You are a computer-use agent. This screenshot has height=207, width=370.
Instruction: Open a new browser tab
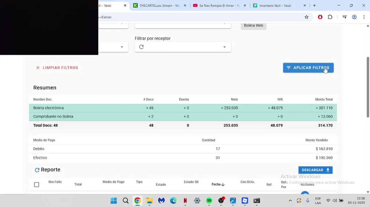pos(314,5)
